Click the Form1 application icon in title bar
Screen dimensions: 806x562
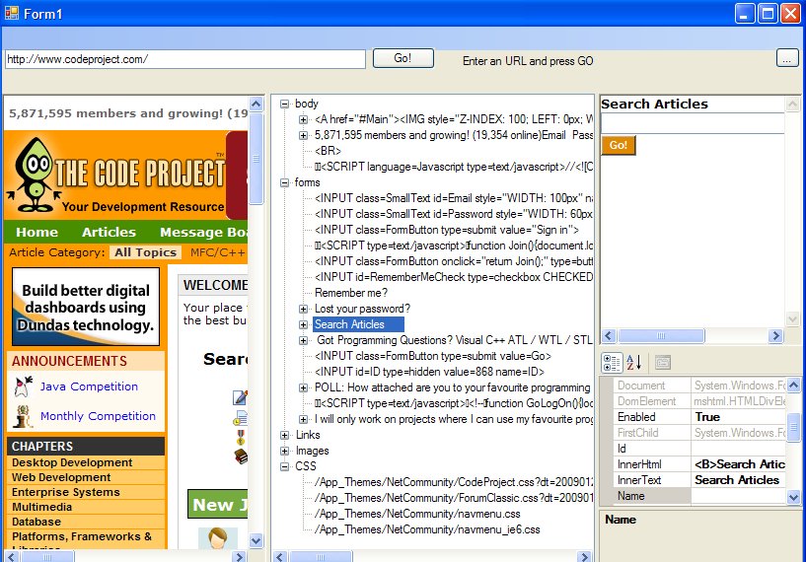[x=11, y=13]
